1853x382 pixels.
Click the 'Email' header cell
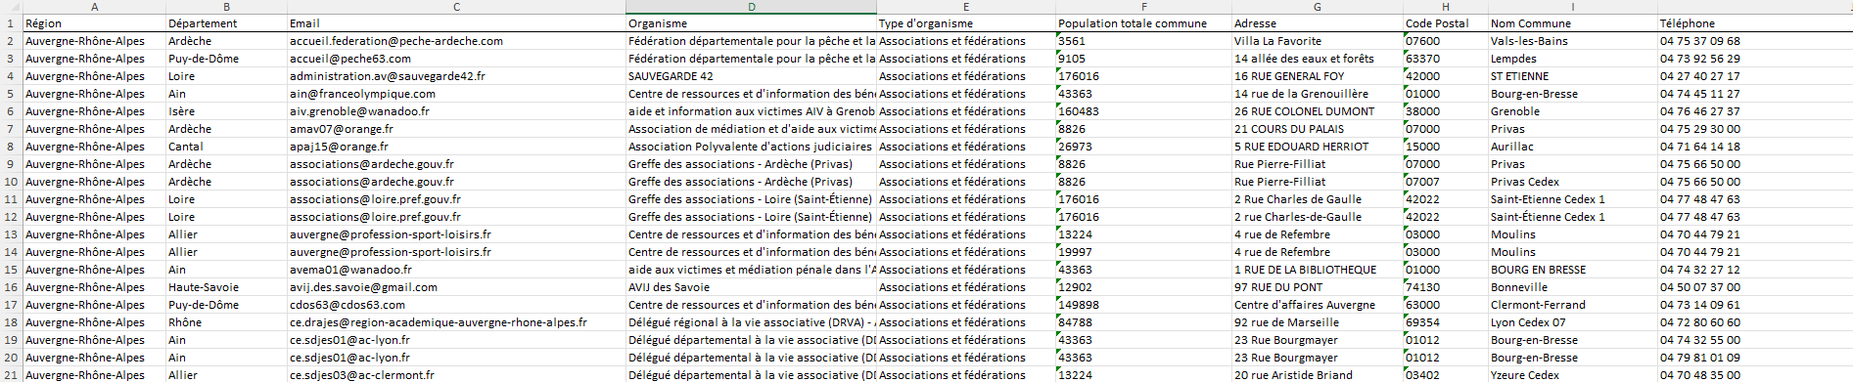pyautogui.click(x=456, y=23)
